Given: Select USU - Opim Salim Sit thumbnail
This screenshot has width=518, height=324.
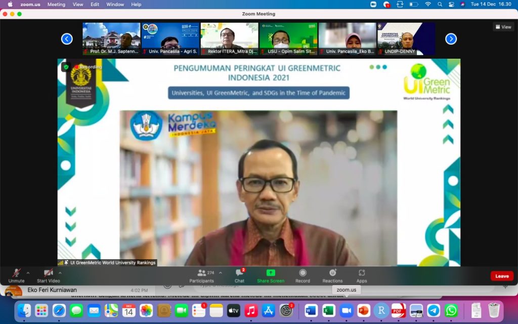Looking at the screenshot, I should (x=288, y=38).
